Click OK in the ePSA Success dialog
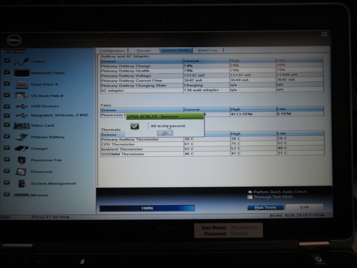This screenshot has height=268, width=357. (165, 133)
